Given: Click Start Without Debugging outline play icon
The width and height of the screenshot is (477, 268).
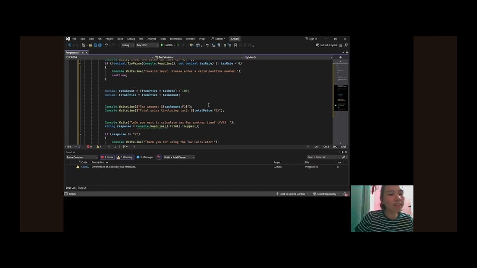Looking at the screenshot, I should (178, 45).
